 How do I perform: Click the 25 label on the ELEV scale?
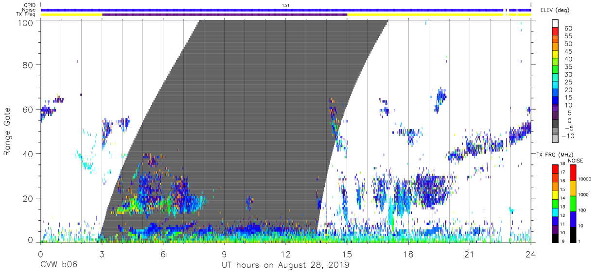567,82
